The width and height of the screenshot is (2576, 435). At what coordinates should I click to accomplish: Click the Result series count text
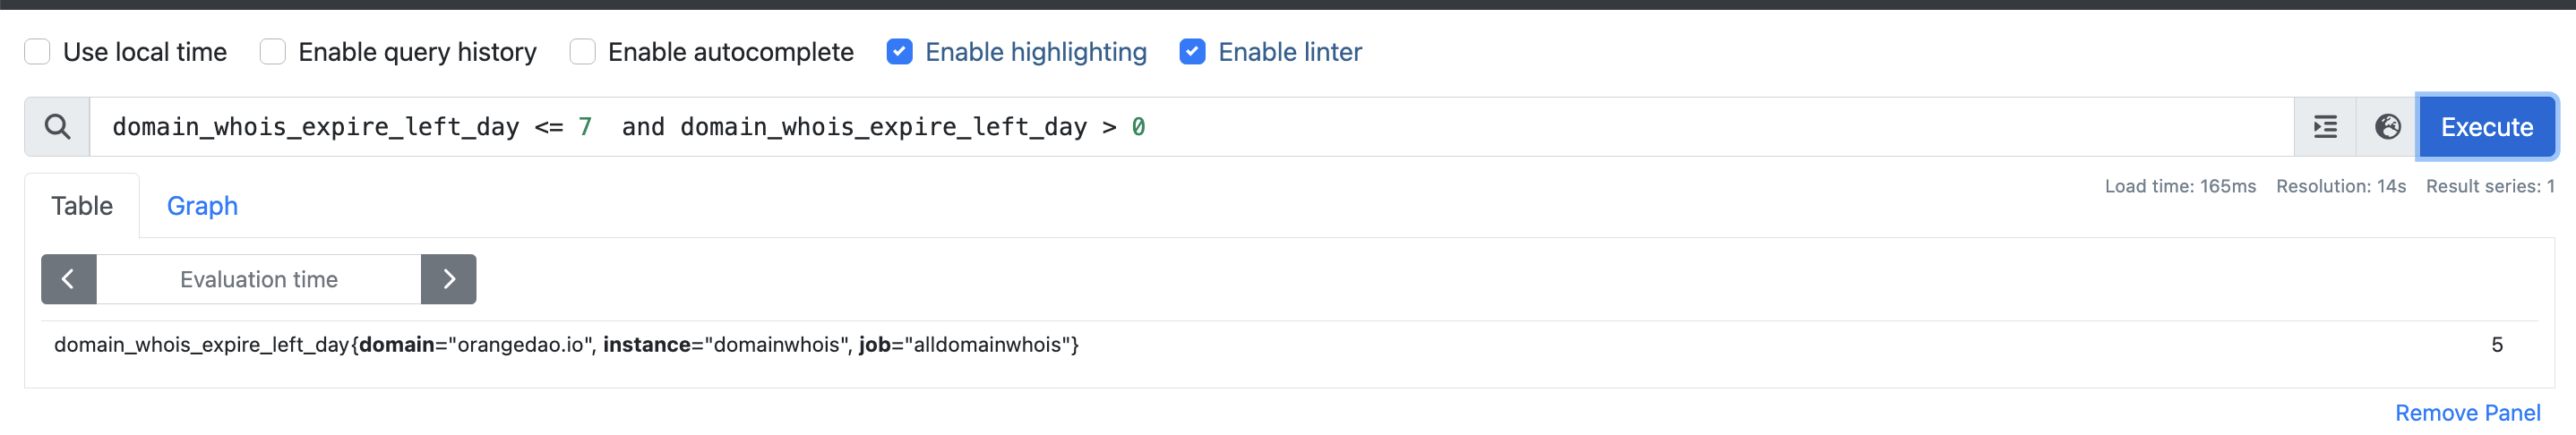[2489, 186]
